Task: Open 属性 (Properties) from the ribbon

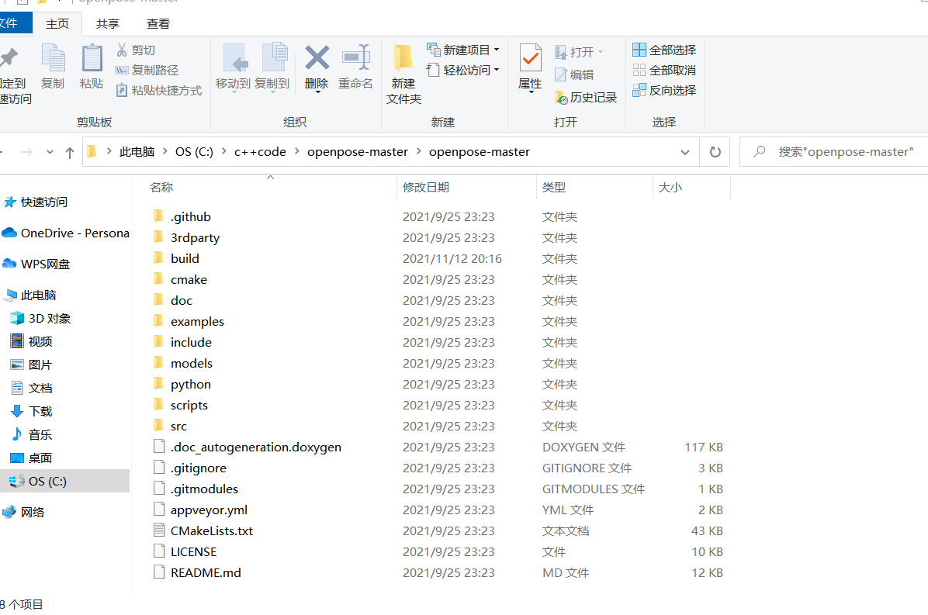Action: coord(530,67)
